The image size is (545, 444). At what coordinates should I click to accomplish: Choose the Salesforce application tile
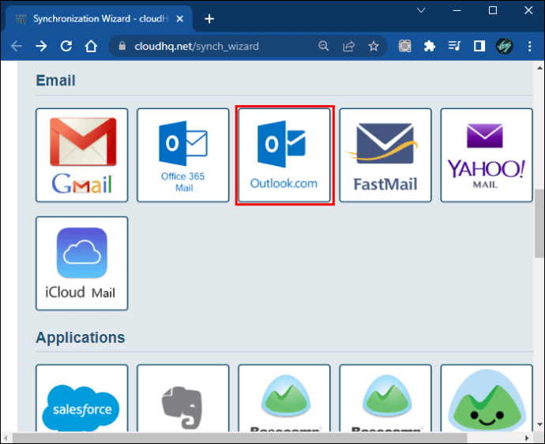point(82,403)
